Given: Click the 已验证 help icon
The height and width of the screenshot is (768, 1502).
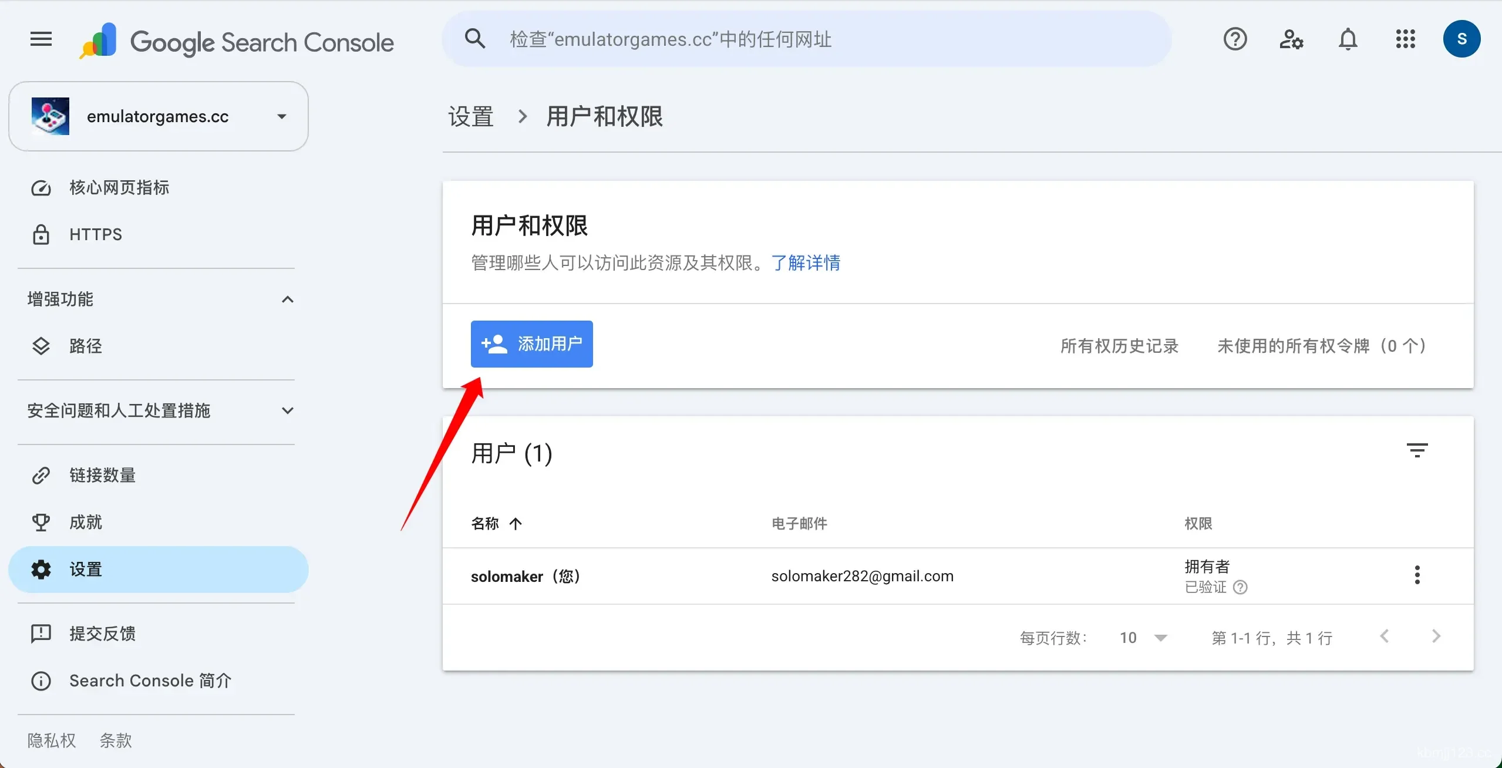Looking at the screenshot, I should [1240, 587].
